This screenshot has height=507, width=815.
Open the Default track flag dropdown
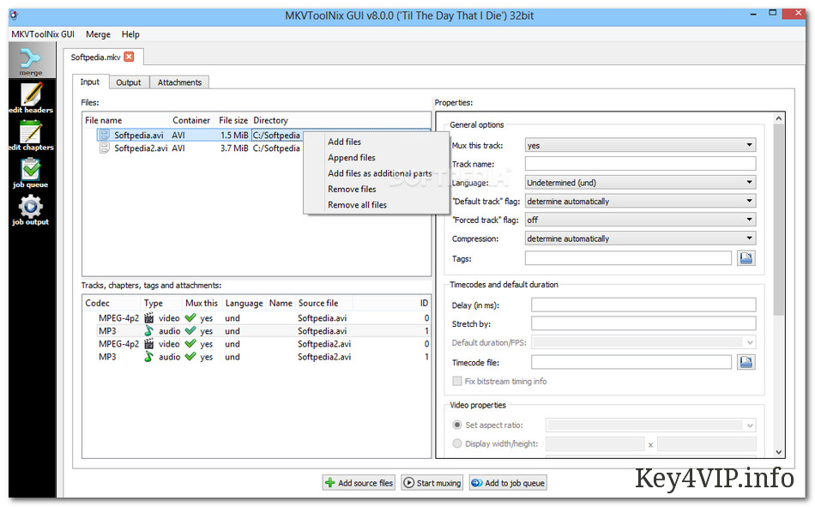(640, 202)
